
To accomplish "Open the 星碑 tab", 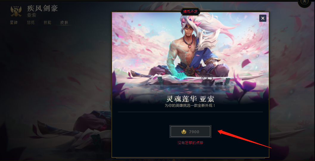I will (x=14, y=23).
